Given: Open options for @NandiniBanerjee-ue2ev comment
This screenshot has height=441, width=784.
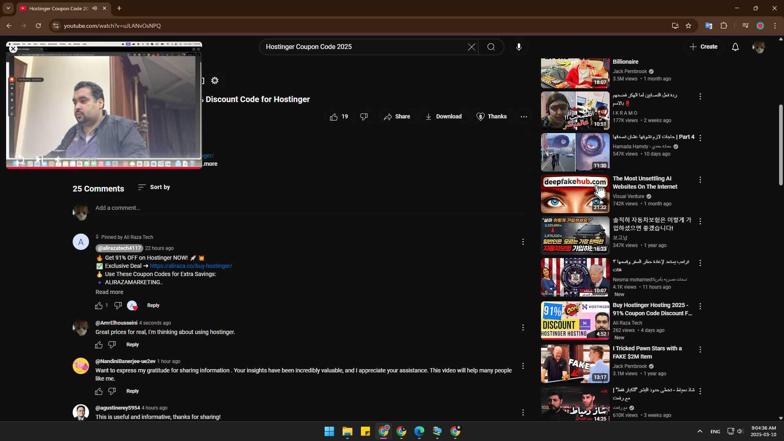Looking at the screenshot, I should 523,366.
